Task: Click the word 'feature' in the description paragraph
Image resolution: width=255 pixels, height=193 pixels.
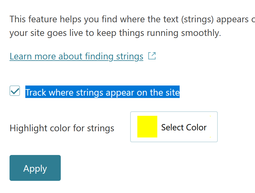Action: pyautogui.click(x=43, y=19)
